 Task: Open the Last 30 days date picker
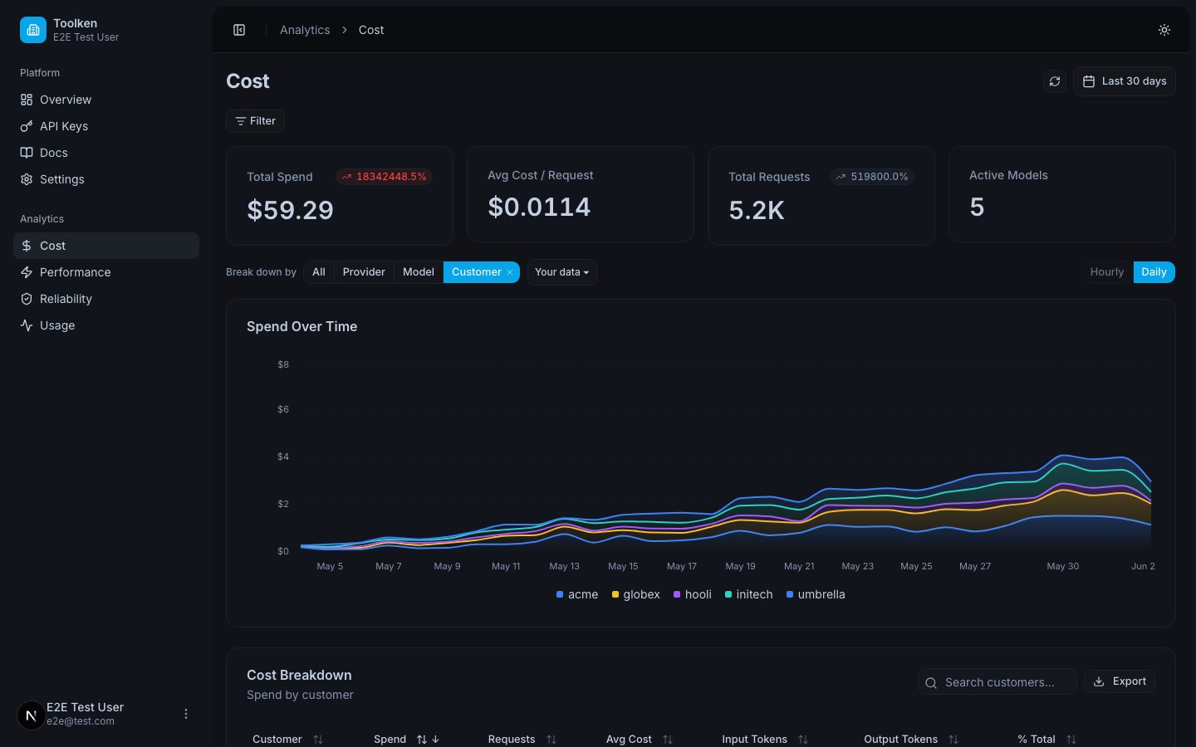coord(1125,81)
